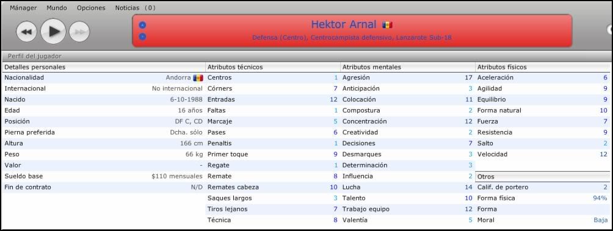Click the Atributos mentales column header
Screen dimensions: 613x231
[x=371, y=67]
